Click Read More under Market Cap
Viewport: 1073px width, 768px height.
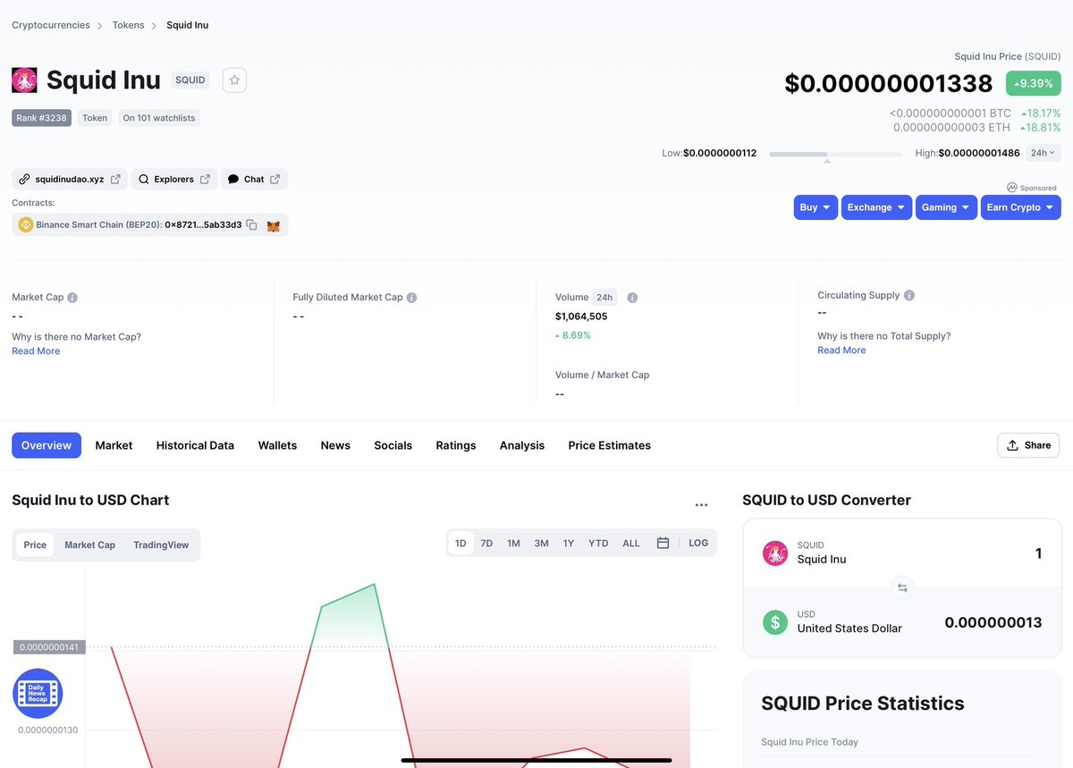coord(36,351)
